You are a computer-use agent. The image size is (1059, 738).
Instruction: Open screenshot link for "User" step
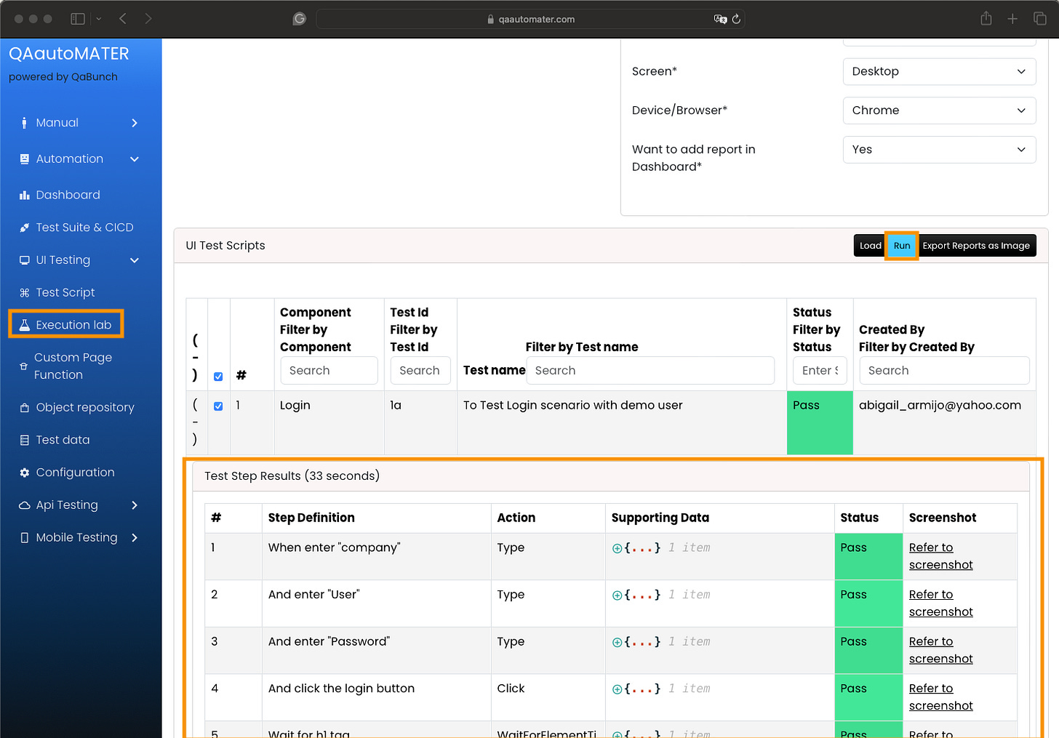tap(940, 603)
